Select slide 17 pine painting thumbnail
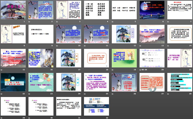 (69, 58)
